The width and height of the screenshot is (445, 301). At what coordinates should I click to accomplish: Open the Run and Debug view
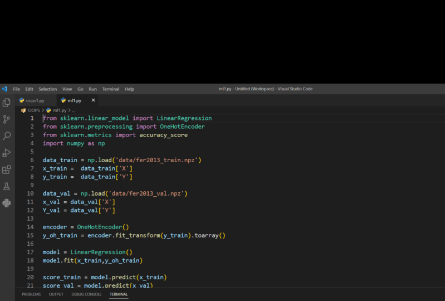tap(7, 153)
